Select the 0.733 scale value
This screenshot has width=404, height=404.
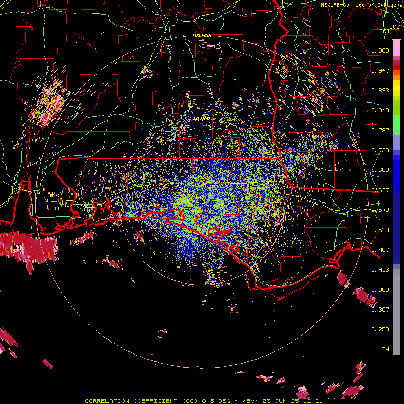point(380,150)
